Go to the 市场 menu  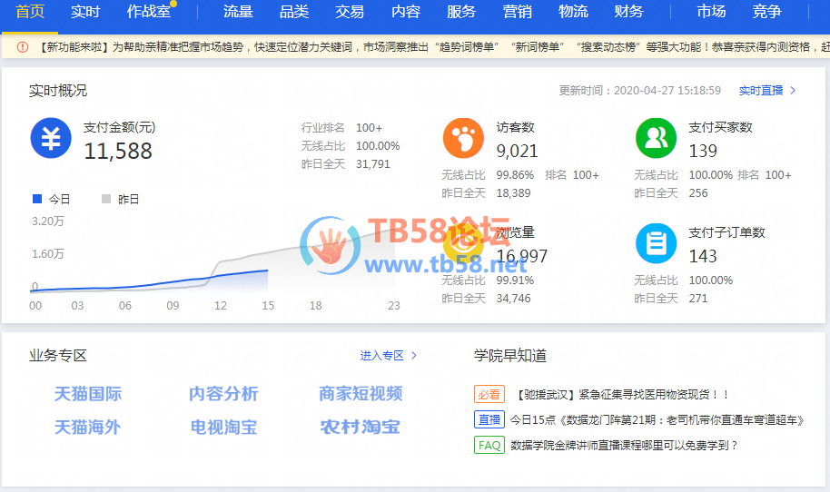coord(711,11)
